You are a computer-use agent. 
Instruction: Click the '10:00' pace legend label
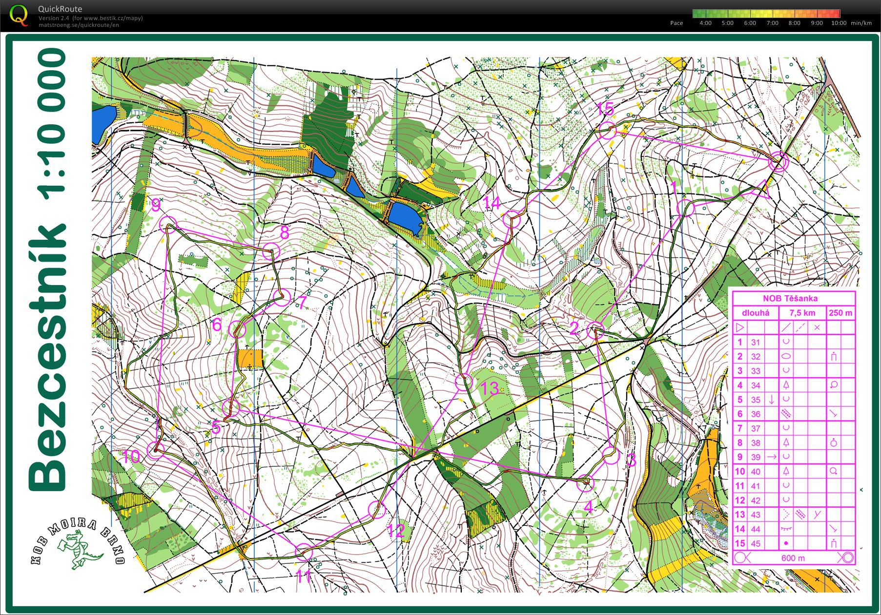839,23
